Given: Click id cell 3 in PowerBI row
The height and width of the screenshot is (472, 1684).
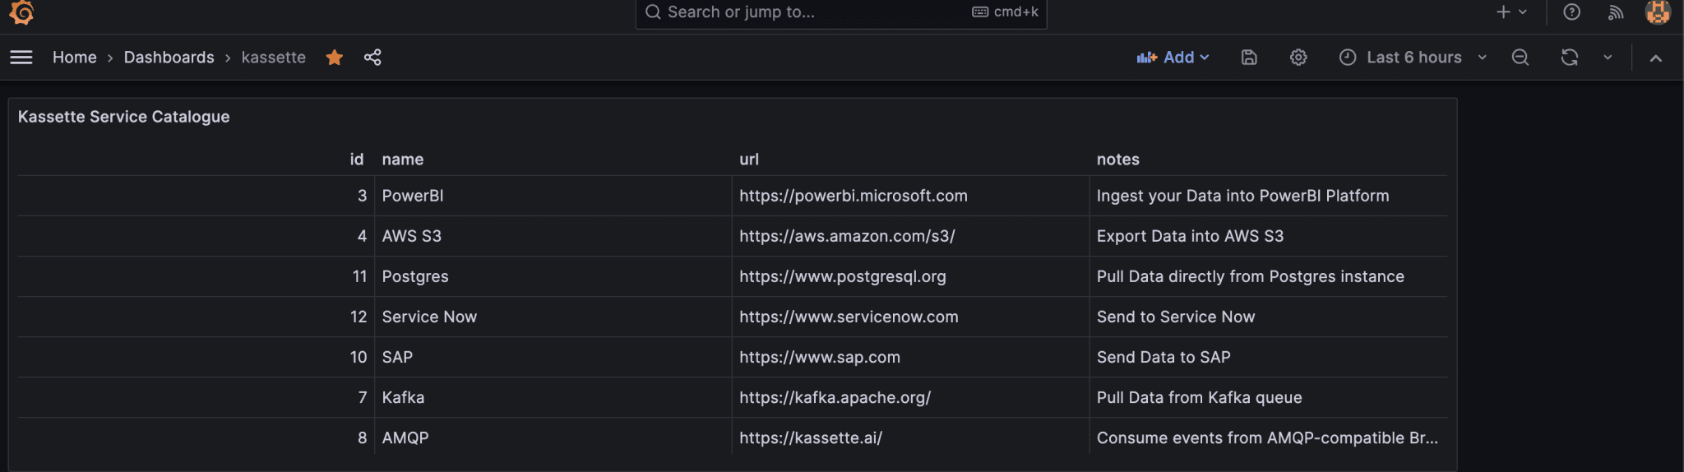Looking at the screenshot, I should click(x=196, y=196).
